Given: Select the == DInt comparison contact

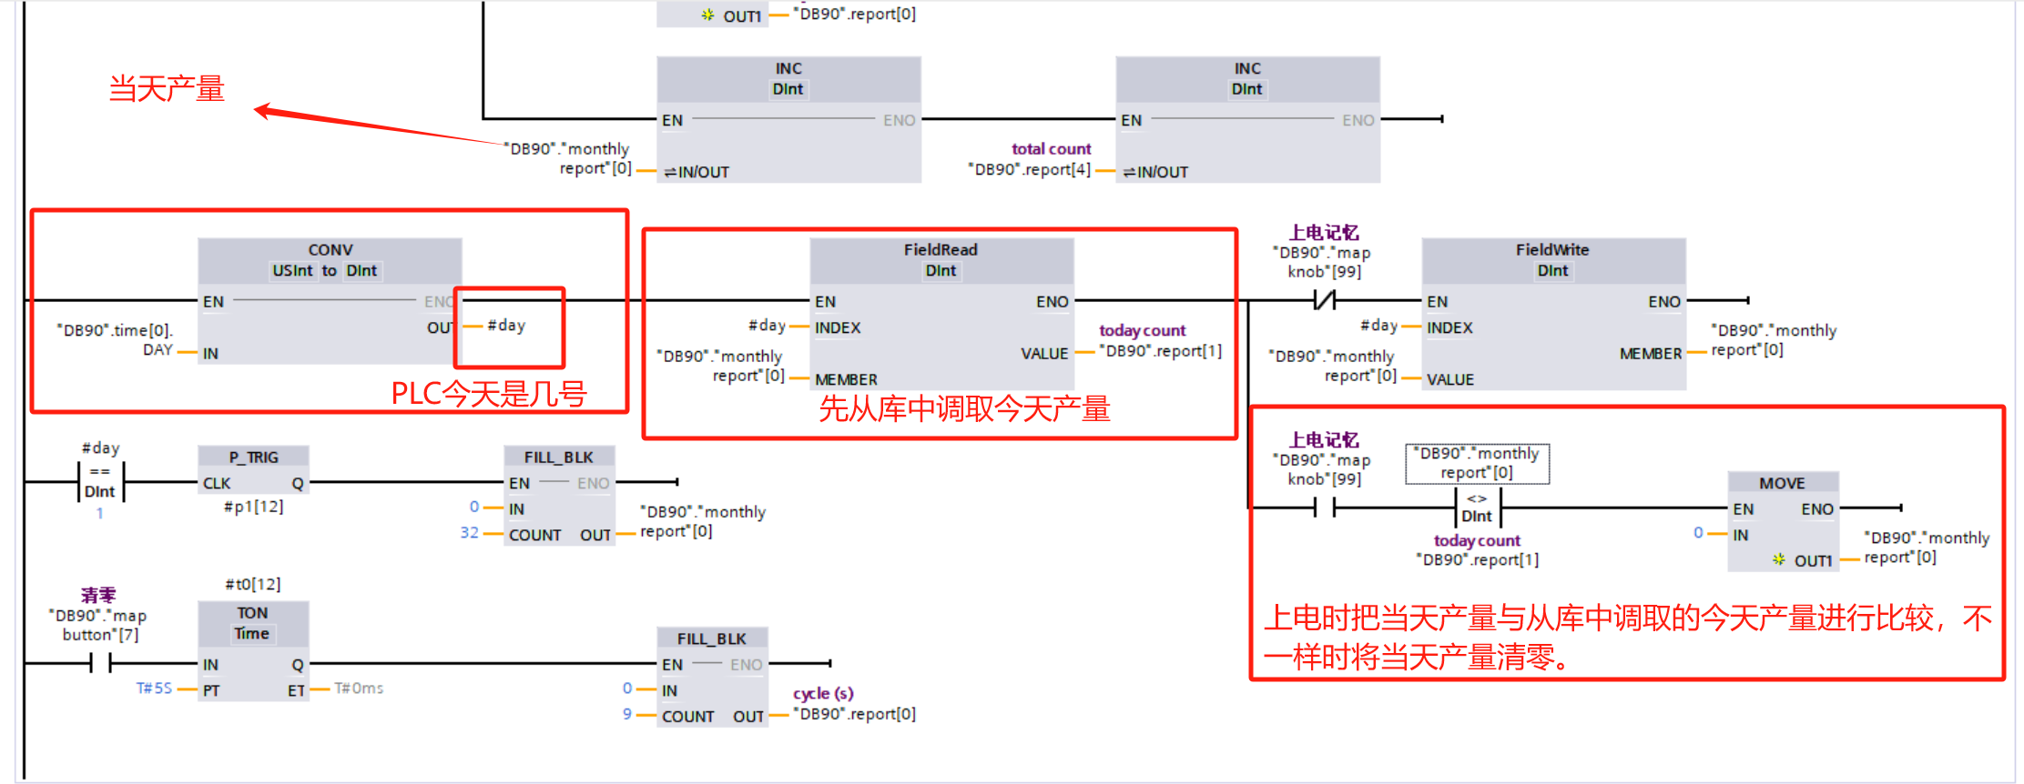Looking at the screenshot, I should pos(100,482).
